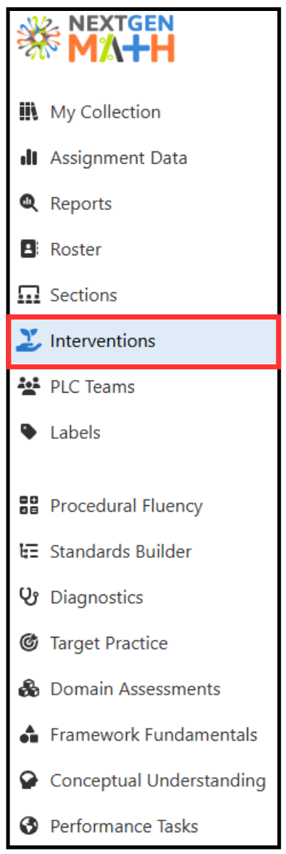Image resolution: width=286 pixels, height=854 pixels.
Task: Go to the Roster page
Action: [143, 249]
